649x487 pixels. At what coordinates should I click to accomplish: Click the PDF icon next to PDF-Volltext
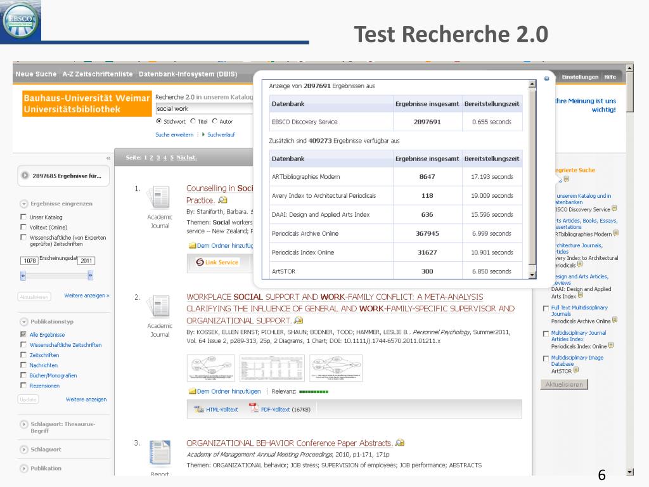click(254, 408)
